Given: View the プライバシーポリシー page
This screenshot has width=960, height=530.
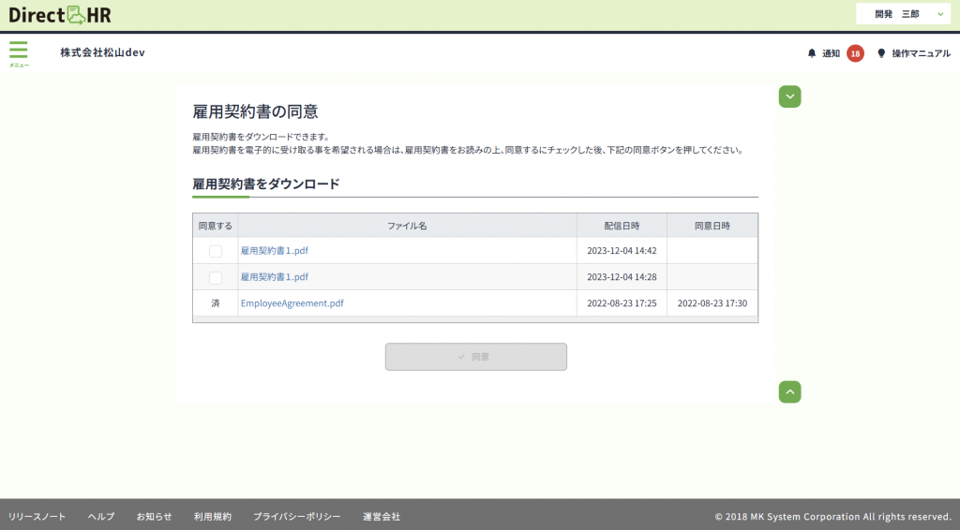Looking at the screenshot, I should [x=296, y=516].
